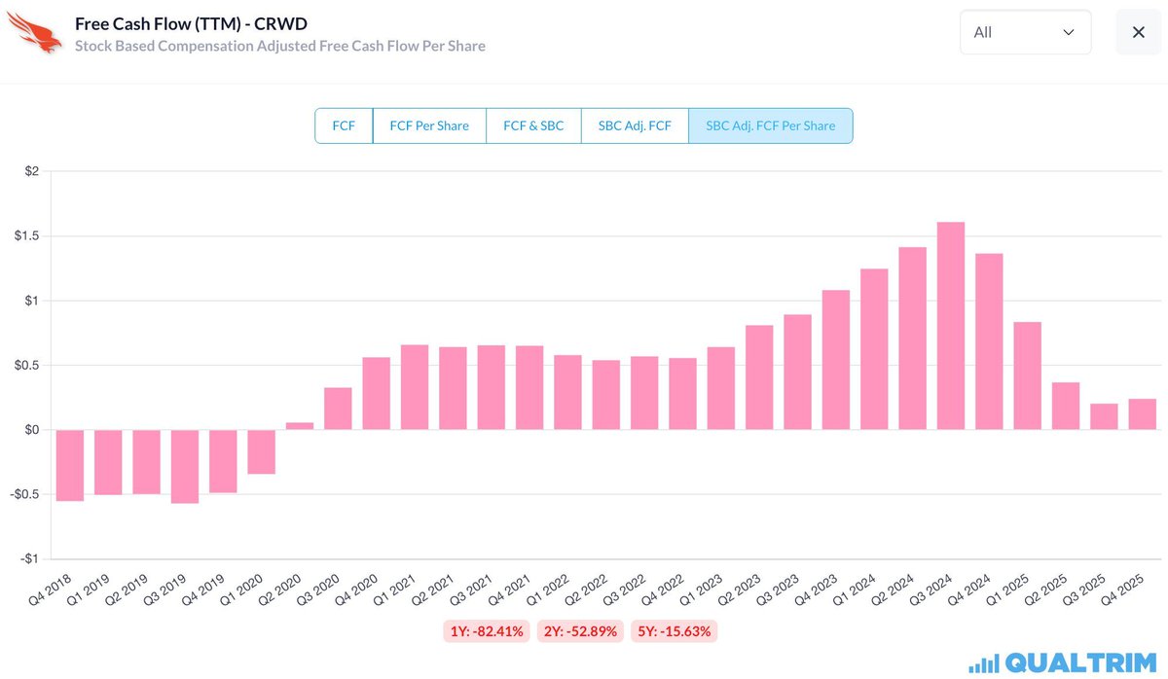Click the 1Y: -82.41% badge
The height and width of the screenshot is (679, 1168).
coord(487,631)
